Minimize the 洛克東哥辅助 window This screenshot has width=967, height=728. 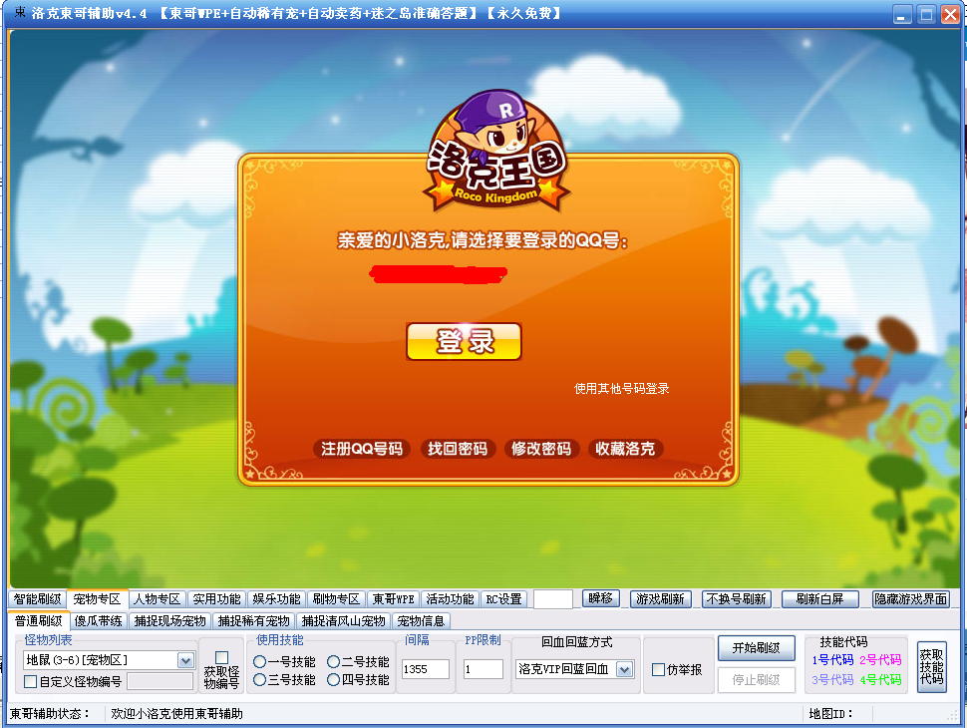coord(902,14)
